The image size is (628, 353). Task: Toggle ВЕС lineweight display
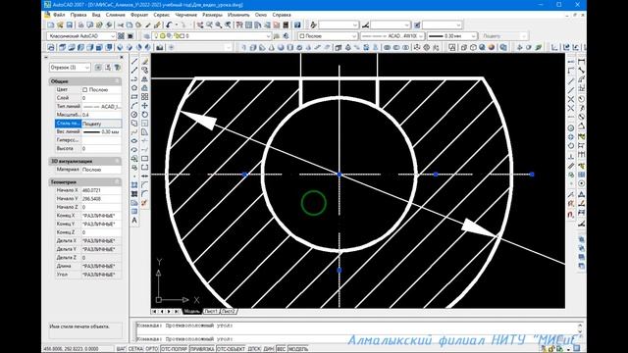281,349
